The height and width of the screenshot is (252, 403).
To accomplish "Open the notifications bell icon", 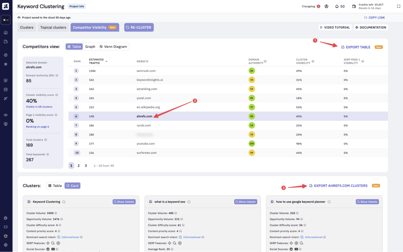I will pos(337,6).
